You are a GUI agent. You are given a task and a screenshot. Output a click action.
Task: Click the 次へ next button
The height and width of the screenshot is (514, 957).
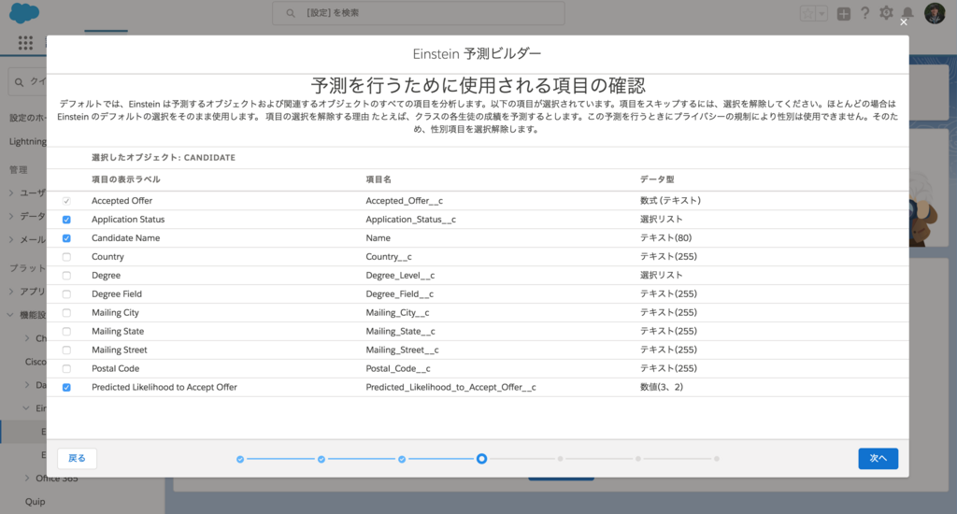(878, 459)
